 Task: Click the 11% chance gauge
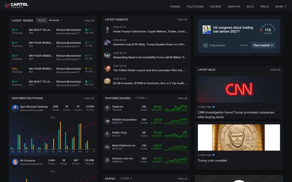point(268,29)
